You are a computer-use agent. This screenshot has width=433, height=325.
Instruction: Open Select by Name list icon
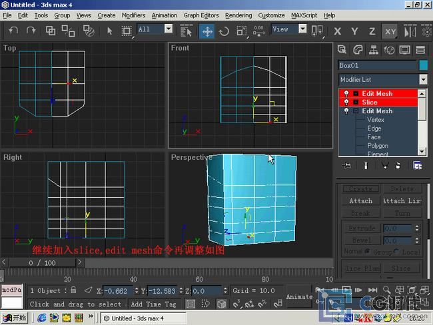click(186, 31)
